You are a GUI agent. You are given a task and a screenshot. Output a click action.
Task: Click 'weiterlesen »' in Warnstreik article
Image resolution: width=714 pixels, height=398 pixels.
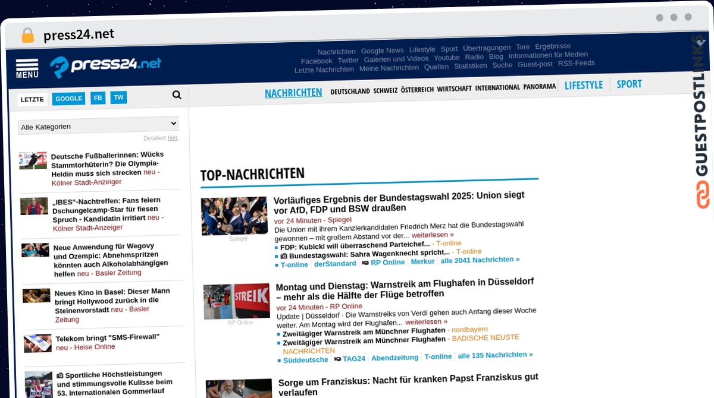[427, 321]
